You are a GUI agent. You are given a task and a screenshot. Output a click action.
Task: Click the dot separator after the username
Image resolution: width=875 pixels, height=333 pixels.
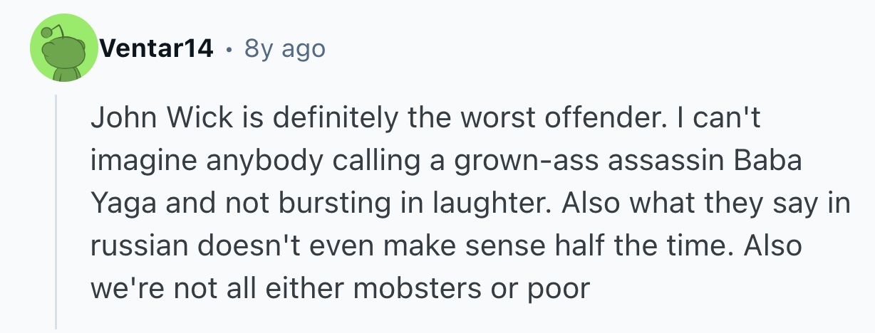coord(228,49)
